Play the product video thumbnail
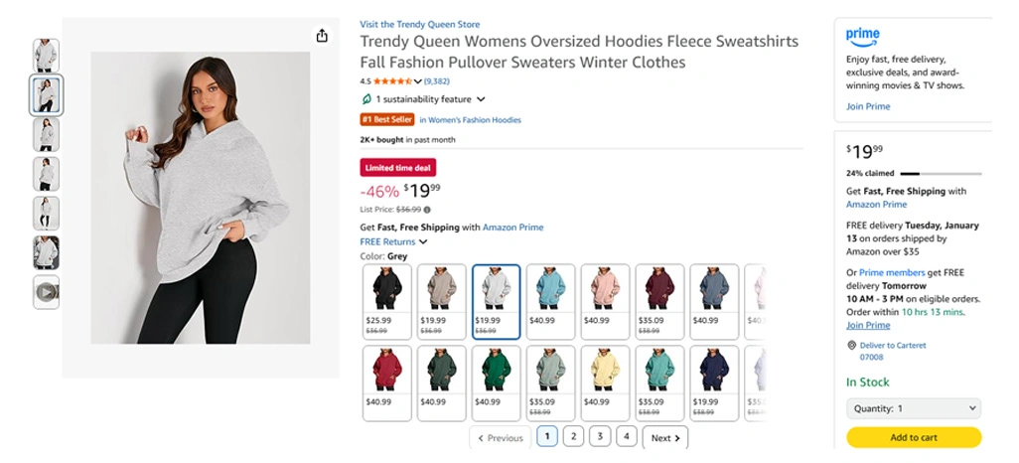Screen dimensions: 1019x463 (x=47, y=292)
